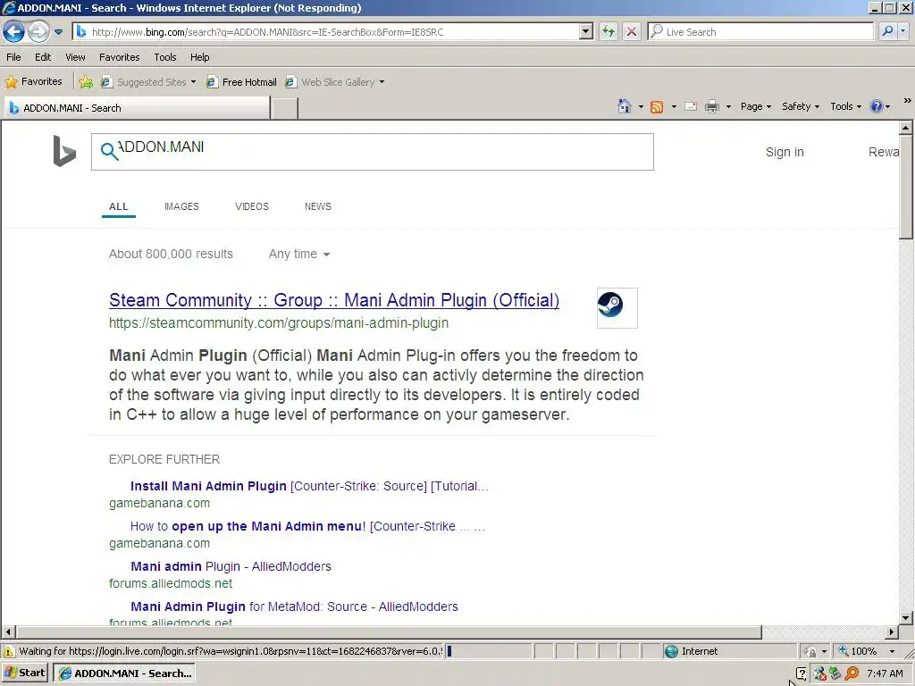Go back using the Back arrow button
The image size is (915, 686).
tap(13, 31)
